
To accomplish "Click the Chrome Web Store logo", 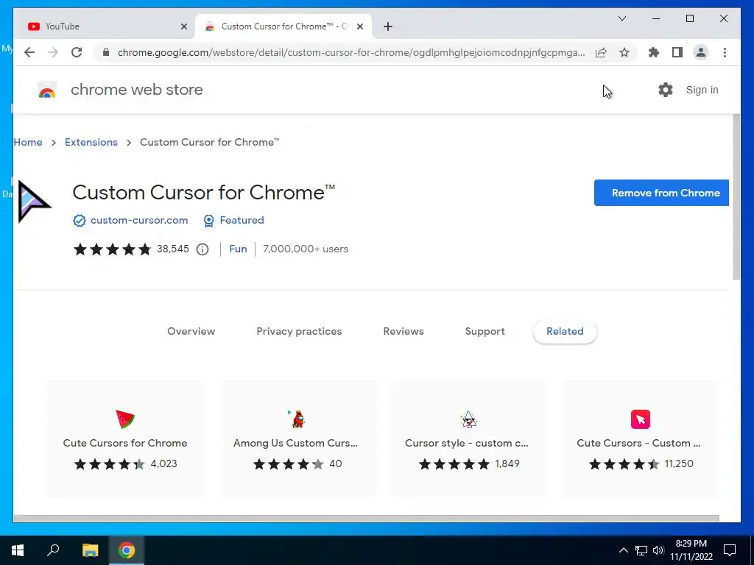I will point(47,90).
